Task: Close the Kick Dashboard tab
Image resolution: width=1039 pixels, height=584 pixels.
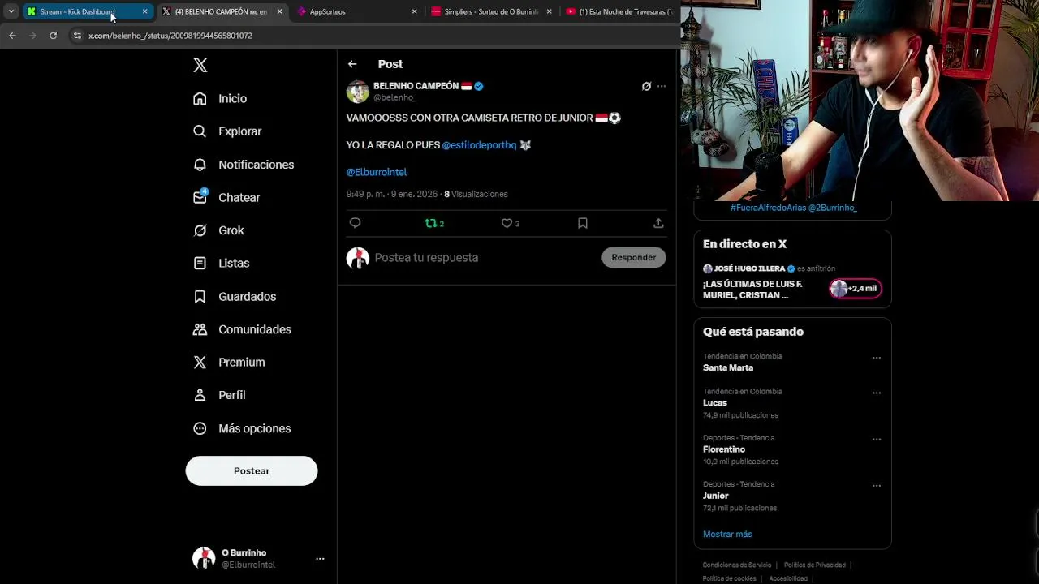Action: [144, 11]
